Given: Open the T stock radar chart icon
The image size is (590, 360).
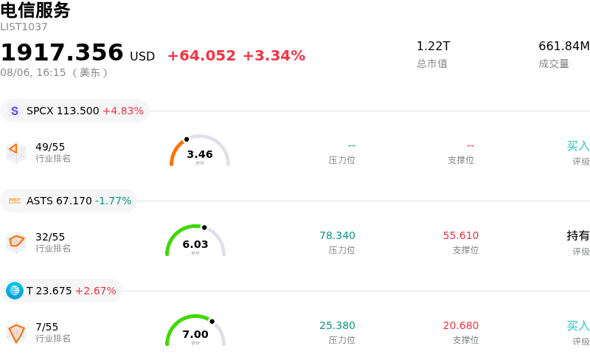Looking at the screenshot, I should (16, 333).
